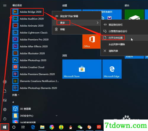Open File Explorer on the taskbar
The image size is (148, 131).
click(42, 127)
